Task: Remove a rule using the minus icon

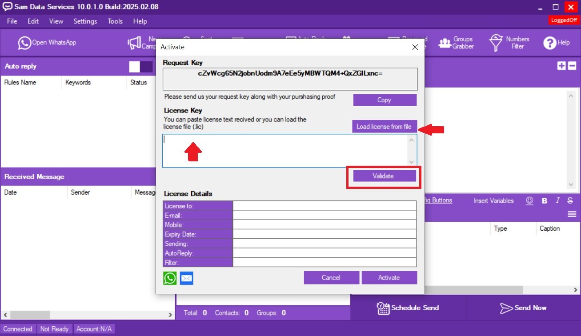Action: (572, 65)
